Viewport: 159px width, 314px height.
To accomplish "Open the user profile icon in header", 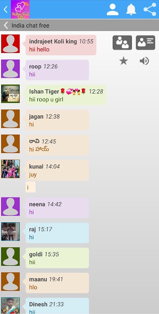I will coord(113,9).
